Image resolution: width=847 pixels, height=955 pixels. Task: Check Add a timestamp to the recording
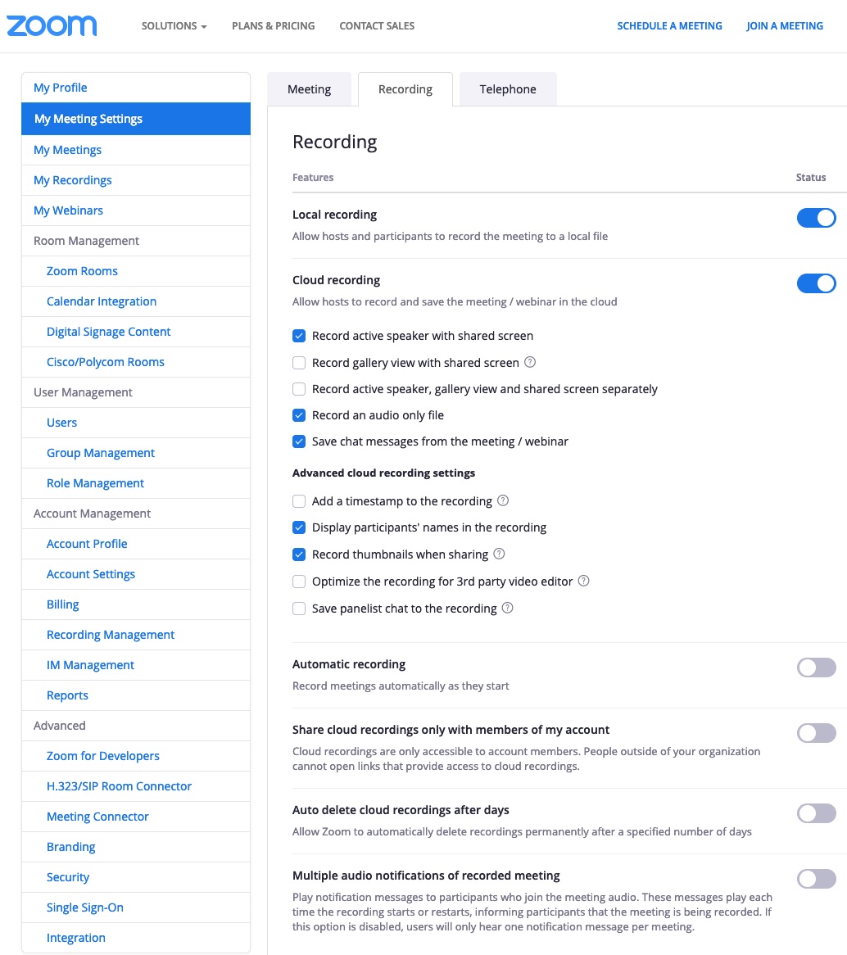click(299, 501)
